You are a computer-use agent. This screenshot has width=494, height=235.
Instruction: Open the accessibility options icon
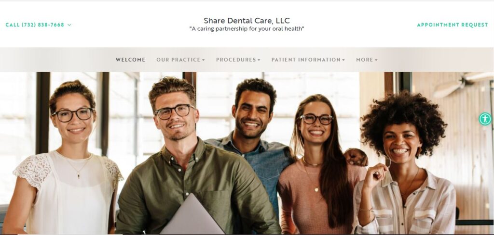(x=485, y=119)
